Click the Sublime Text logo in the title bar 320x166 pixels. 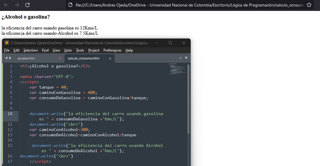point(7,43)
